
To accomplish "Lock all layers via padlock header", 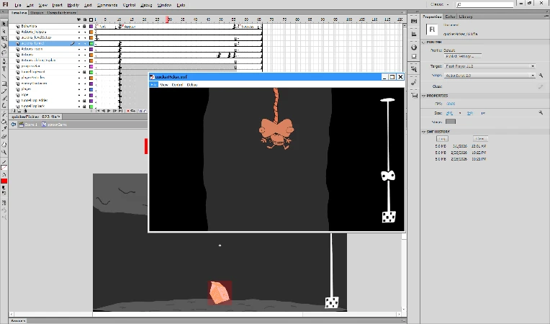I will [84, 19].
